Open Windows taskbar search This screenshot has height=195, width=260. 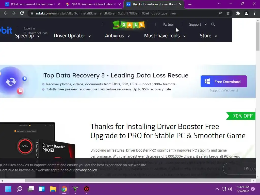(20, 189)
